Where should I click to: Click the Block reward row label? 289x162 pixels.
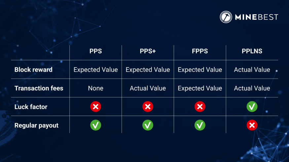coord(33,70)
